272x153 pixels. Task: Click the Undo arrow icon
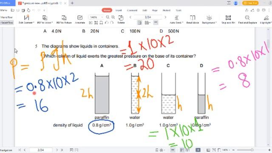click(x=34, y=10)
